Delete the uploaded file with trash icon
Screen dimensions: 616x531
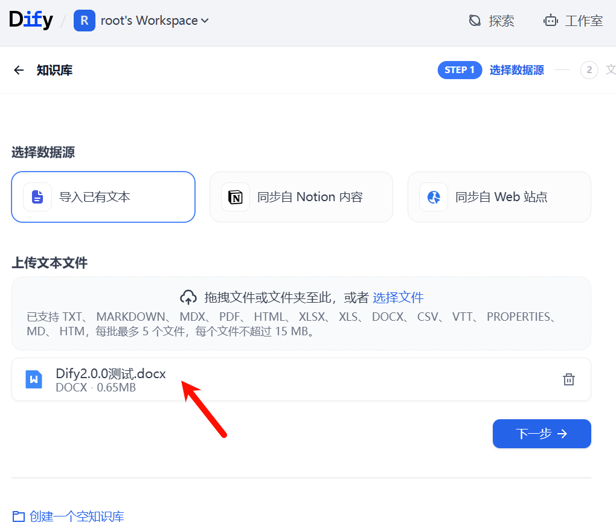click(x=568, y=379)
